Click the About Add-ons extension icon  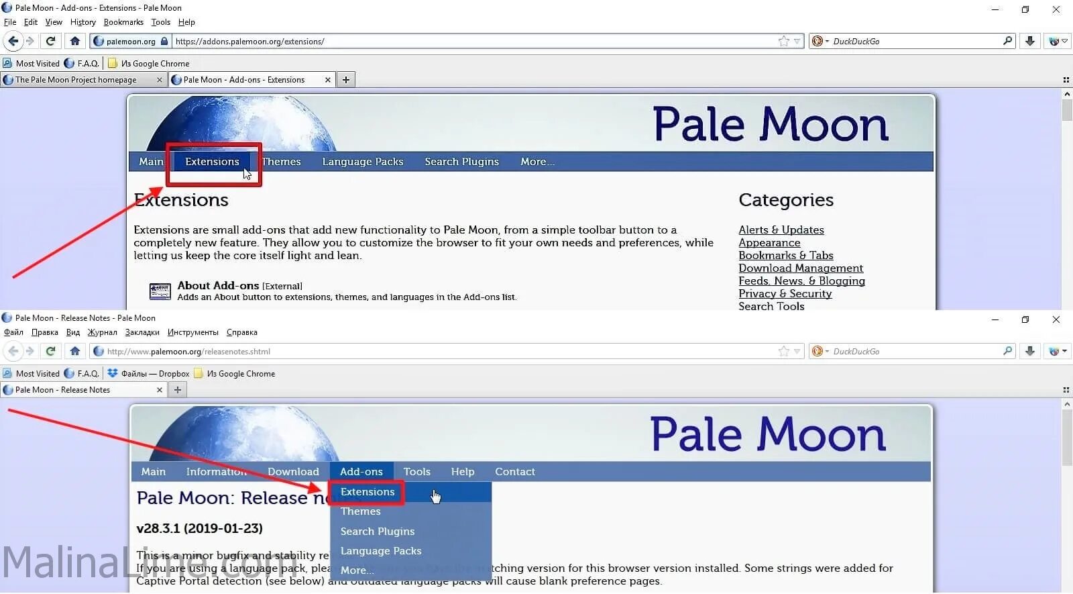160,291
